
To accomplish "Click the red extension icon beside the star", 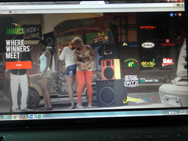I will (178, 5).
